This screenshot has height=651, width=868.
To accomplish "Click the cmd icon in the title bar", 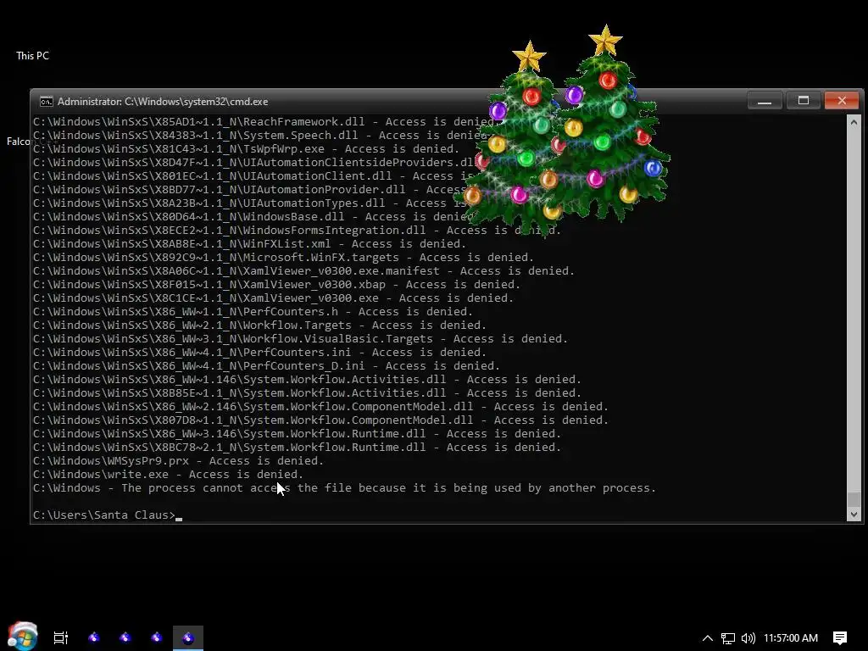I will tap(47, 102).
